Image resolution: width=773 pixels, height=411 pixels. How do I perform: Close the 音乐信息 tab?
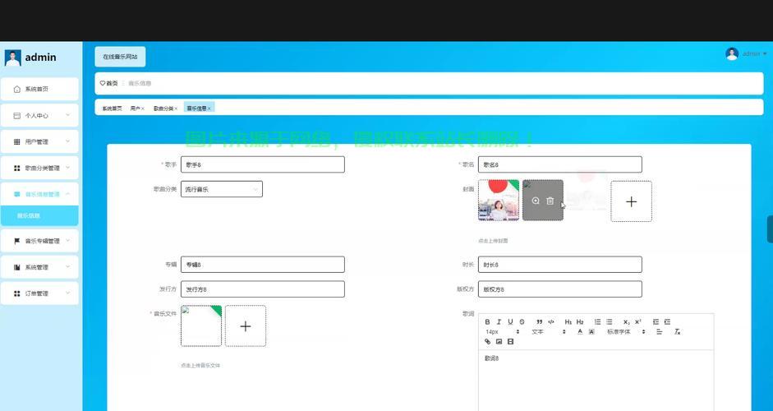209,109
